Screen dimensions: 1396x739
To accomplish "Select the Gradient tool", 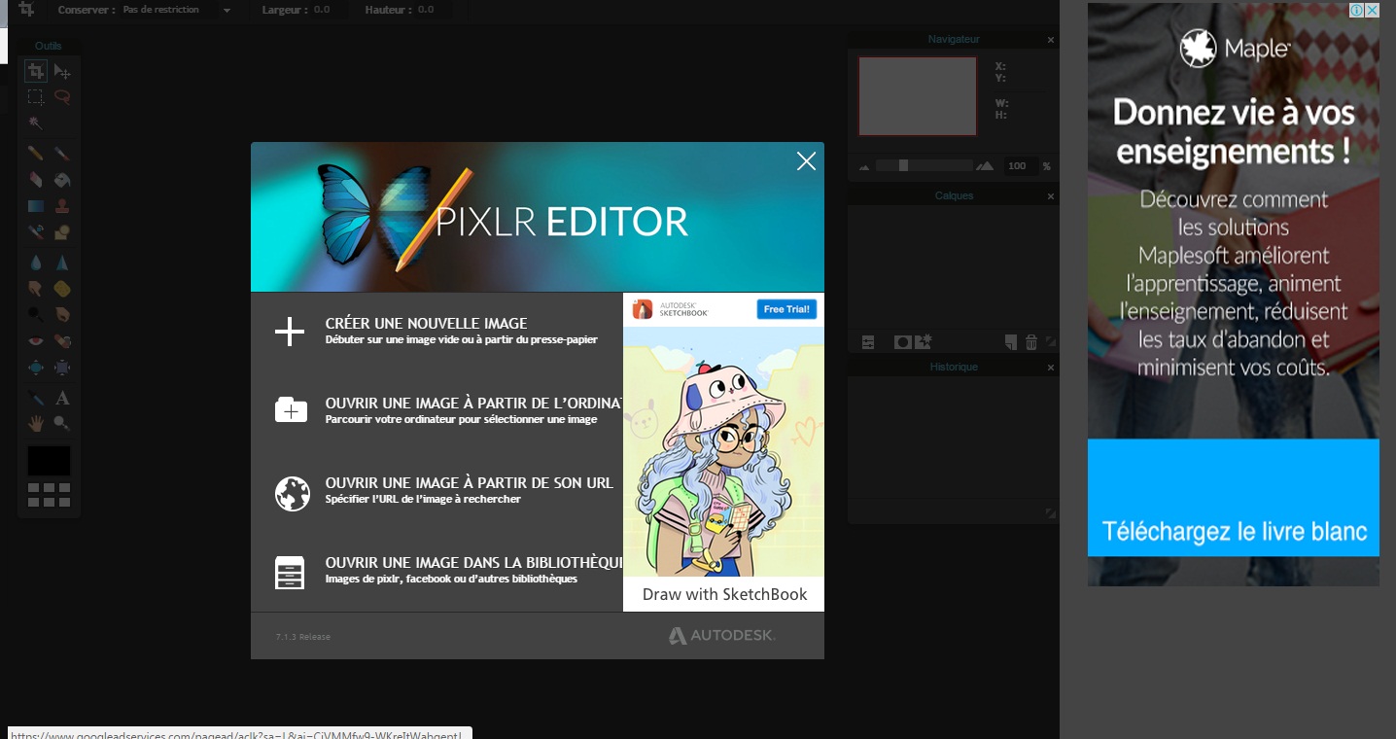I will 35,206.
